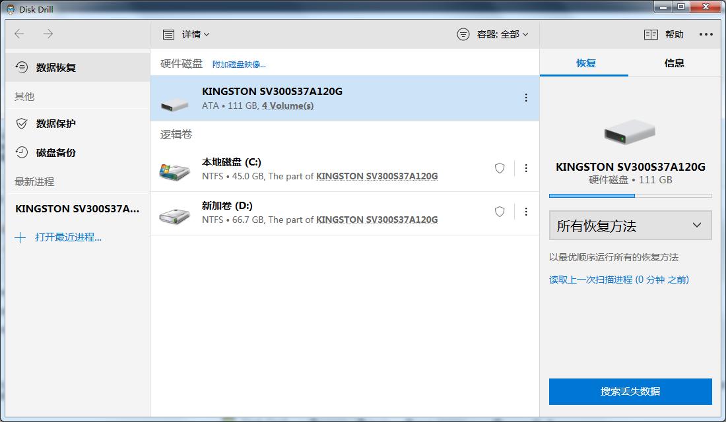
Task: Maximize the Disk Drill window
Action: point(681,7)
